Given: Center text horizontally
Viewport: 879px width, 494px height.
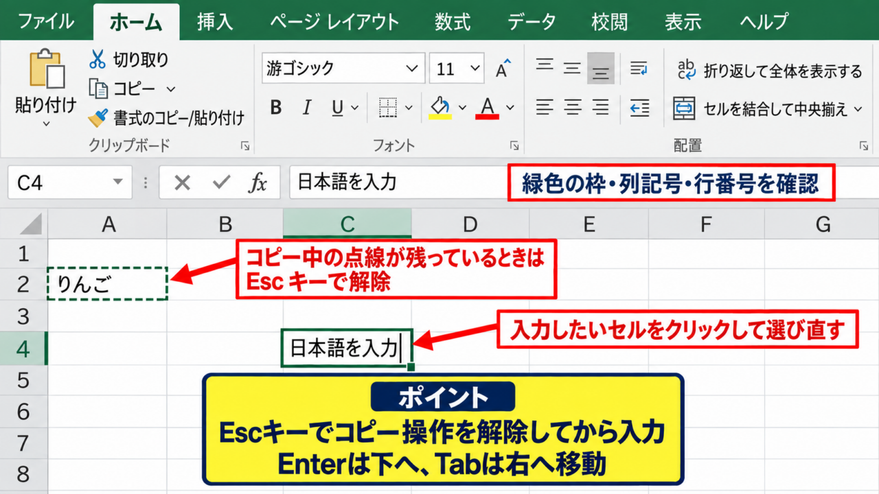Looking at the screenshot, I should click(573, 107).
